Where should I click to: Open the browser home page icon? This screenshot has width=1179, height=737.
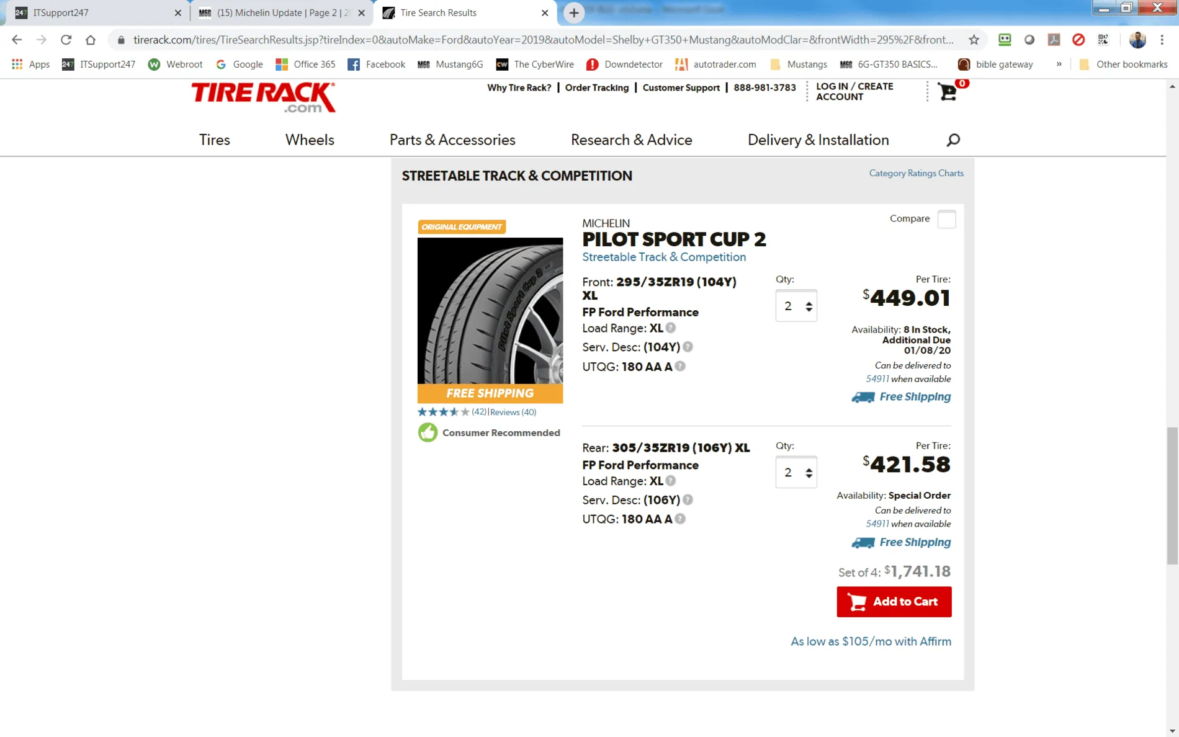(91, 40)
